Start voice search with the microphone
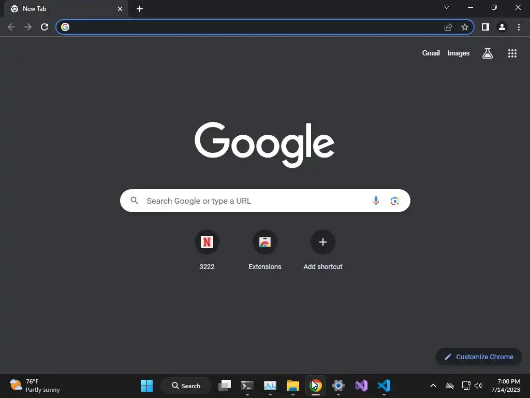The width and height of the screenshot is (530, 398). click(x=376, y=201)
